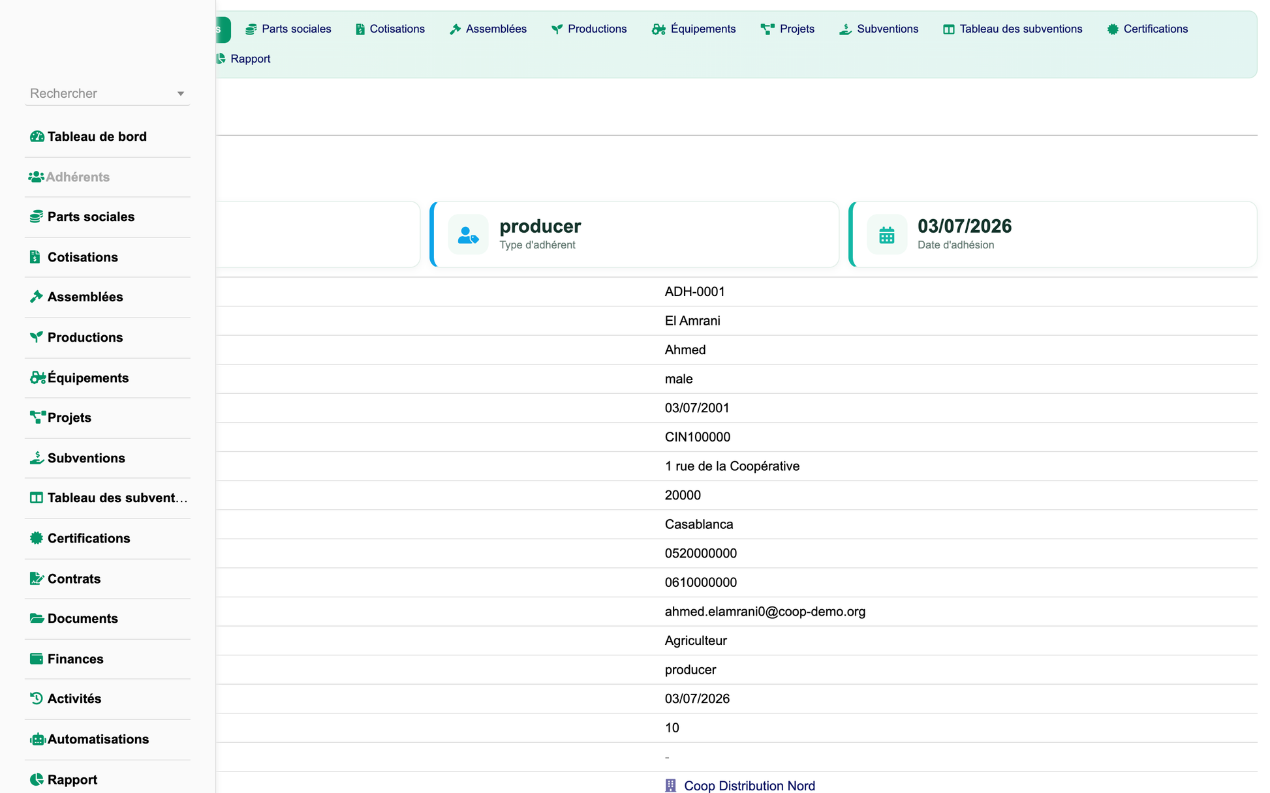Click the top bar Équipements tractor icon
The height and width of the screenshot is (793, 1270).
coord(658,29)
